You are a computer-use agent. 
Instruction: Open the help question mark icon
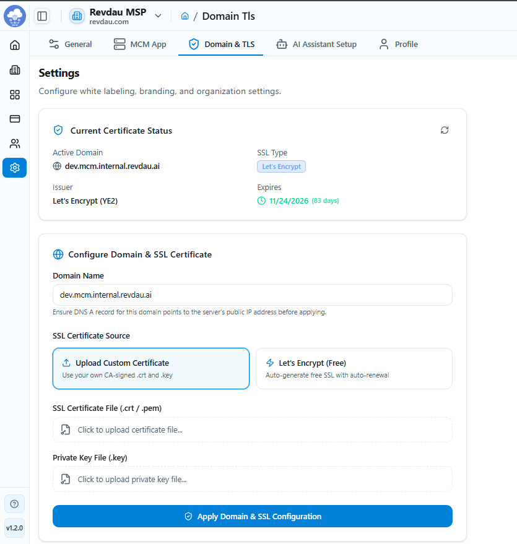point(14,504)
